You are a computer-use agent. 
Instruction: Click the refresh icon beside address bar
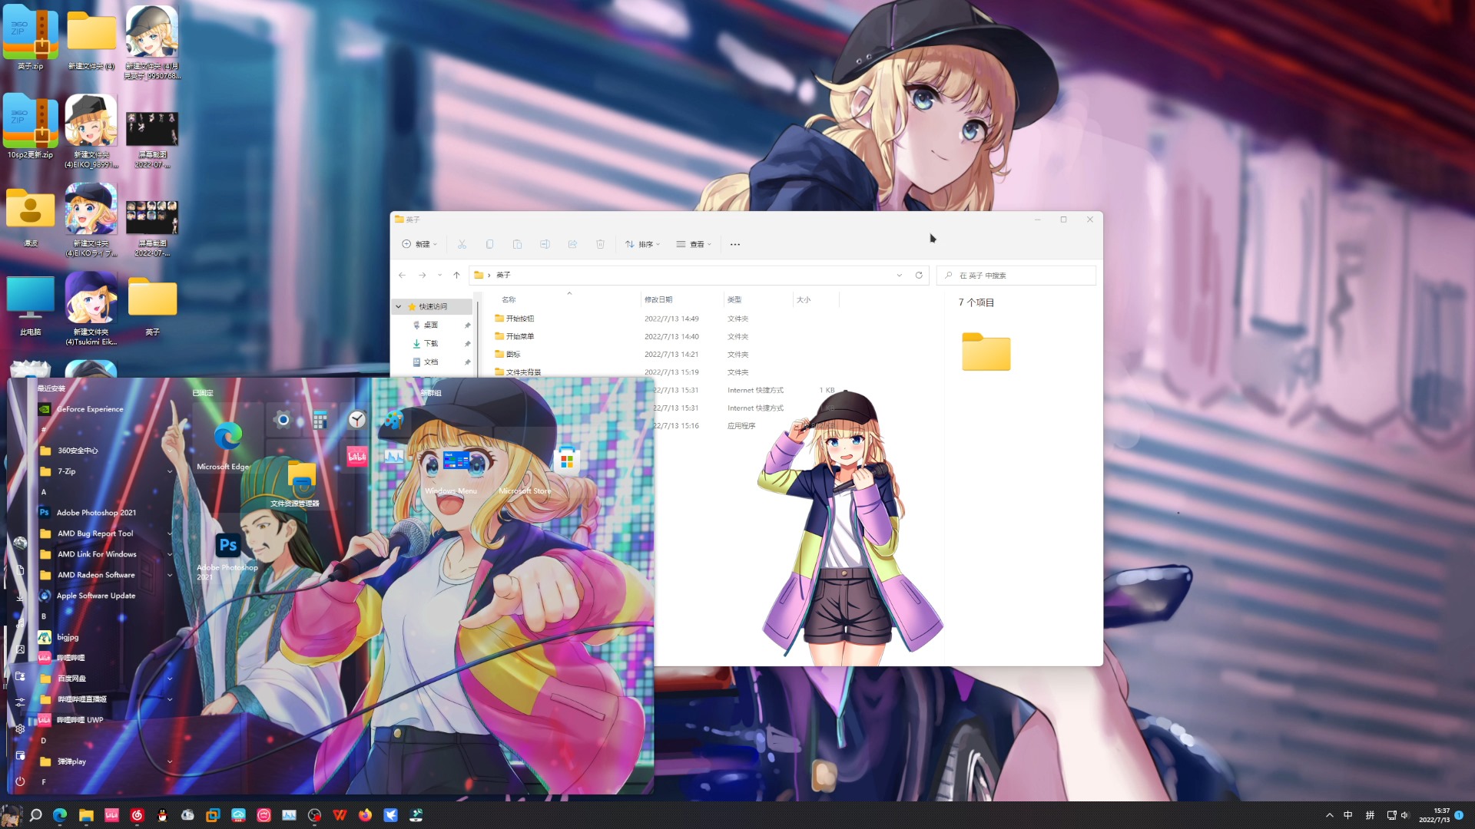919,275
